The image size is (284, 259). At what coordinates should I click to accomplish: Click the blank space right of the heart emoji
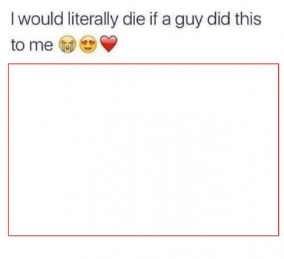200,45
